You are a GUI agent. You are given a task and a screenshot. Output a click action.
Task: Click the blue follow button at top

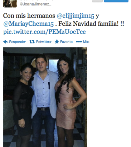(x=116, y=1)
